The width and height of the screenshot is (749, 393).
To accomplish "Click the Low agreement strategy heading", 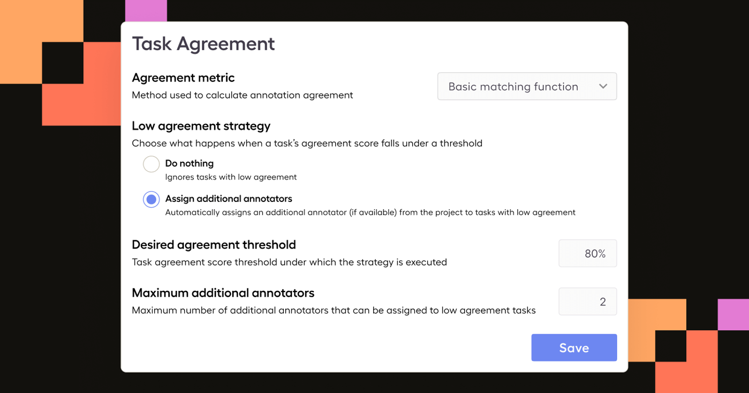I will click(201, 125).
